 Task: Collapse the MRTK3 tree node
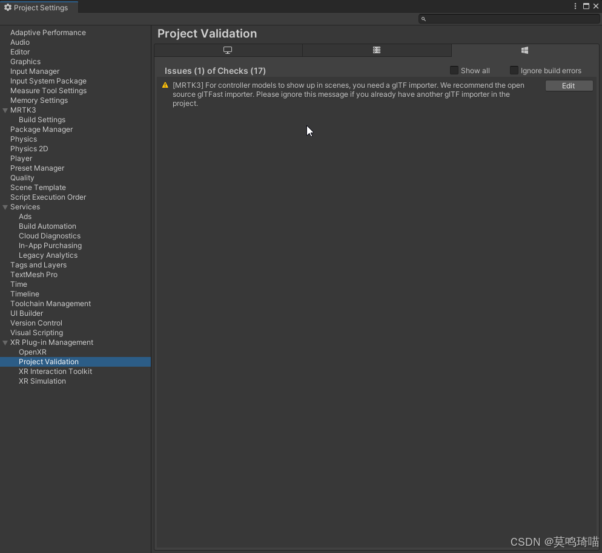click(x=5, y=111)
